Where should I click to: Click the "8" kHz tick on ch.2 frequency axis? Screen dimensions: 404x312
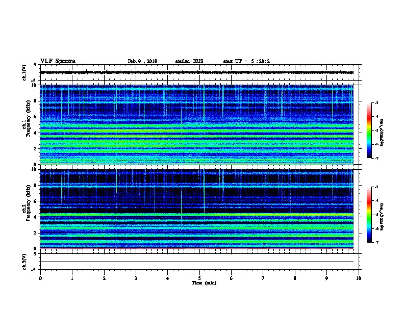point(35,186)
